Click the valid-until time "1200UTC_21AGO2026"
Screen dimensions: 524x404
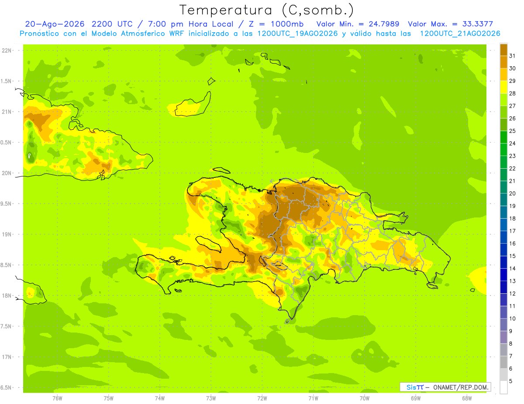tap(460, 34)
